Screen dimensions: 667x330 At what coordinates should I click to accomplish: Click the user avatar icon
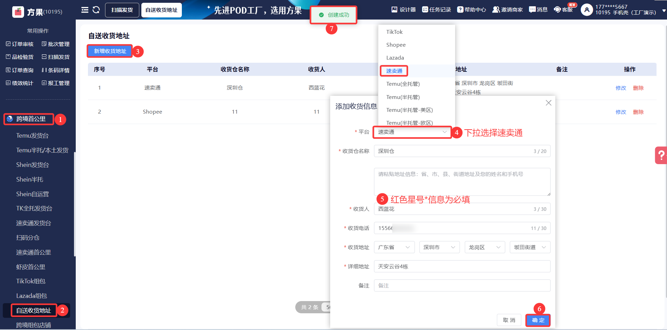point(587,10)
